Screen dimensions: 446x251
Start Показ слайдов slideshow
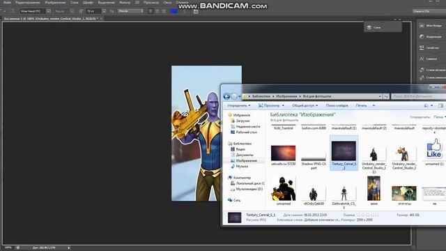pos(337,105)
